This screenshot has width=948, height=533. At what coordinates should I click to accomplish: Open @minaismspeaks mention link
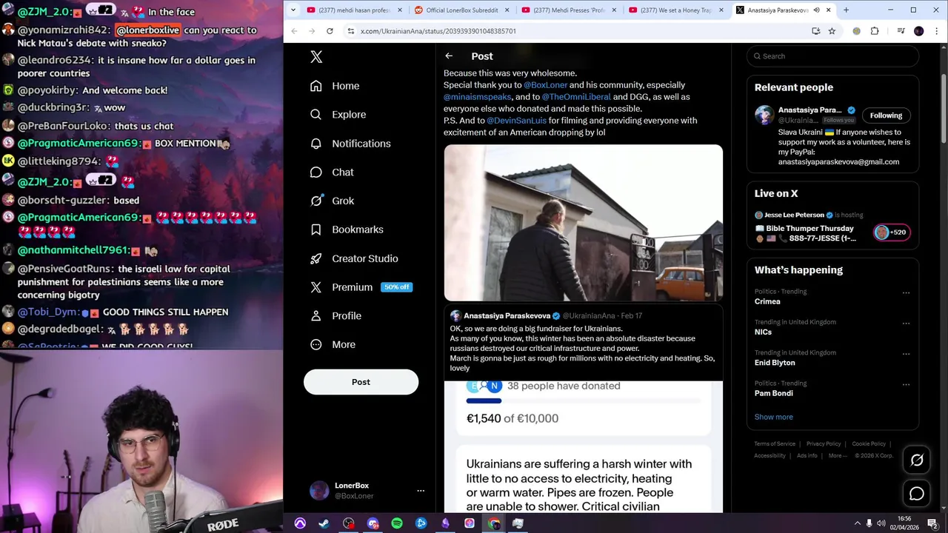click(477, 97)
